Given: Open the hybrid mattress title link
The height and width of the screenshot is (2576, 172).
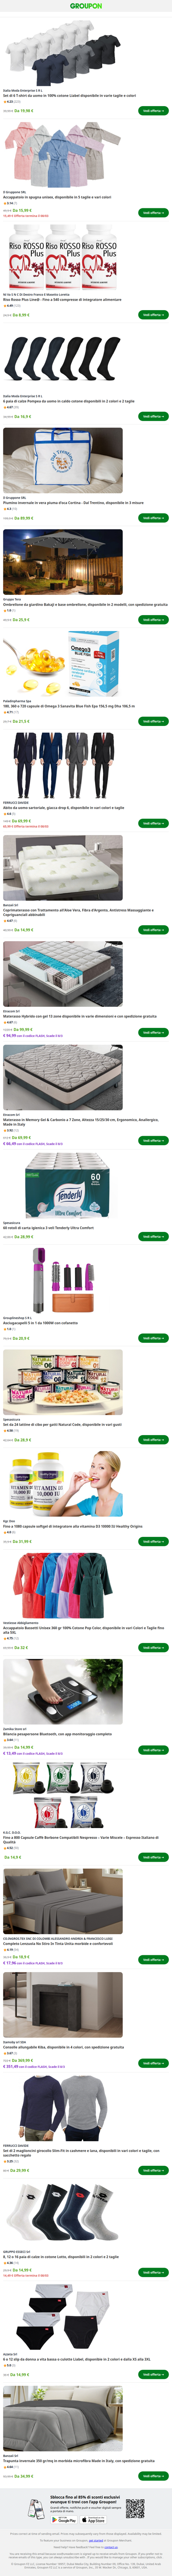Looking at the screenshot, I should point(80,1016).
